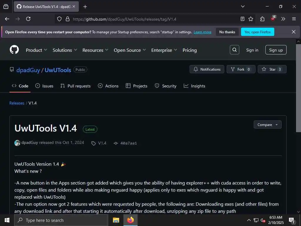Close the Release UwUTools V1.4 tab
This screenshot has width=301, height=226.
74,6
